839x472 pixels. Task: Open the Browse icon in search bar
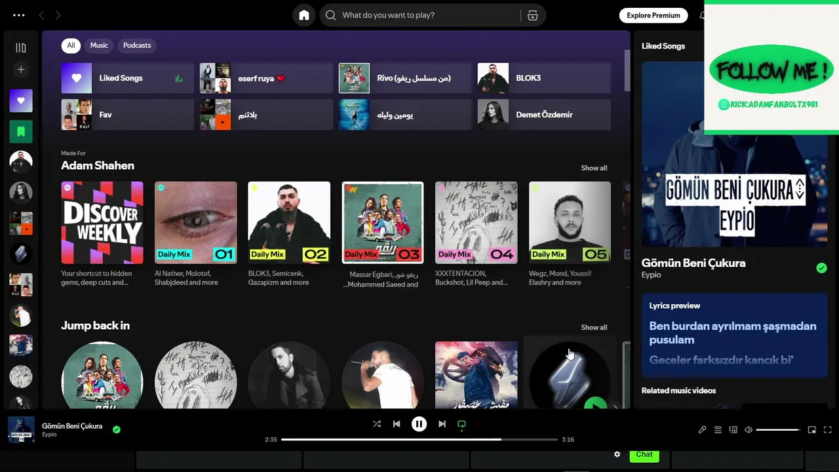click(x=533, y=15)
